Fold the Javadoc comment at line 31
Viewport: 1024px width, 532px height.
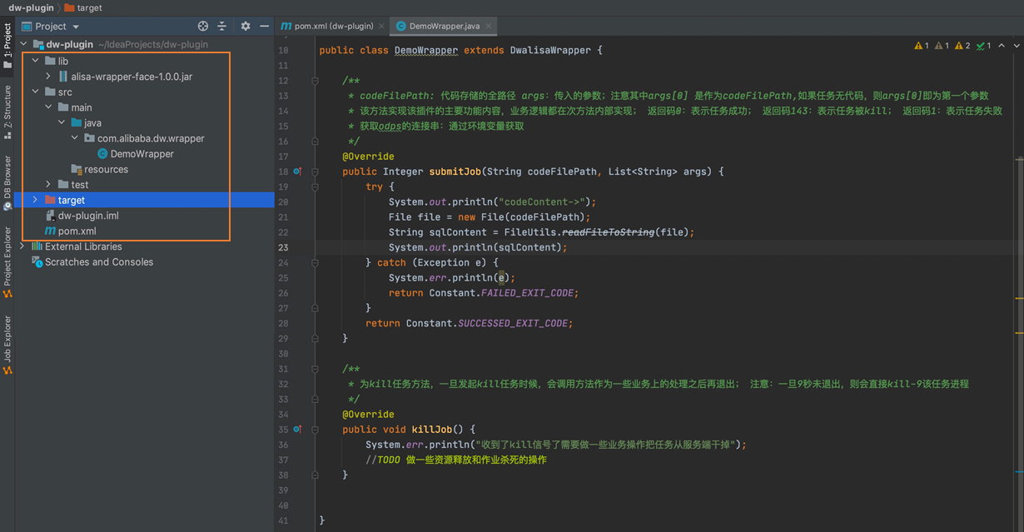[x=315, y=369]
